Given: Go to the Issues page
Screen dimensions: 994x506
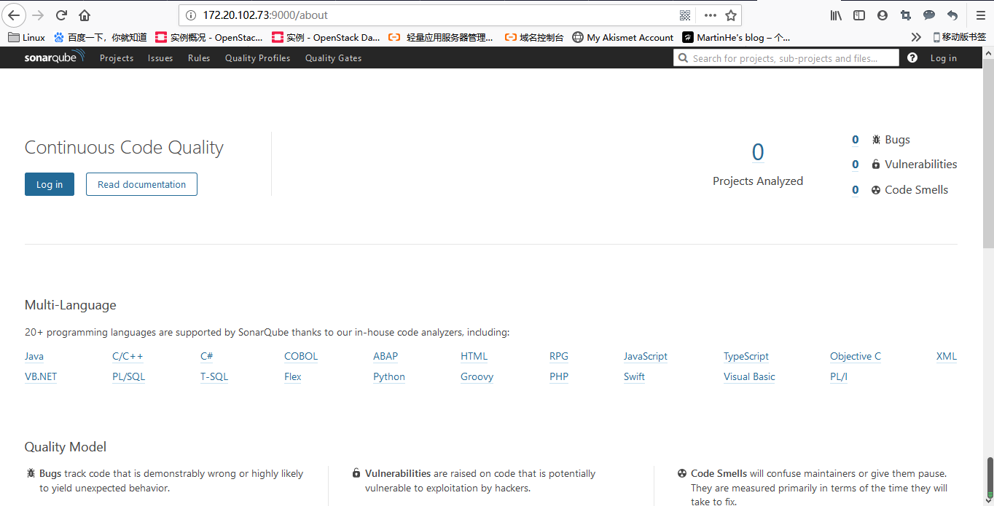Looking at the screenshot, I should pos(160,58).
